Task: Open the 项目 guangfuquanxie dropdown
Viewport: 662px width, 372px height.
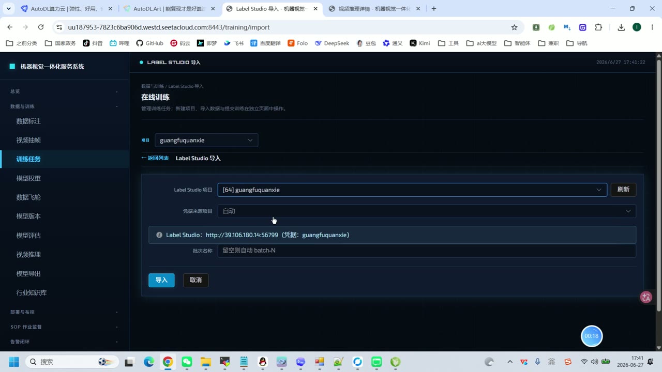Action: click(x=206, y=140)
